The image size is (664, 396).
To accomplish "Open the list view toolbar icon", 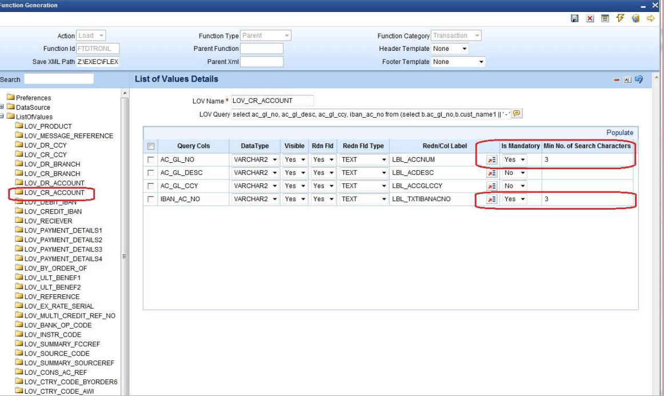I will [605, 18].
